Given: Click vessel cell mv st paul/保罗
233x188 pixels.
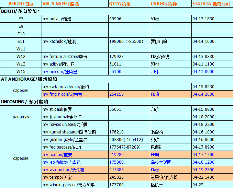Looking at the screenshot, I should click(75, 109).
